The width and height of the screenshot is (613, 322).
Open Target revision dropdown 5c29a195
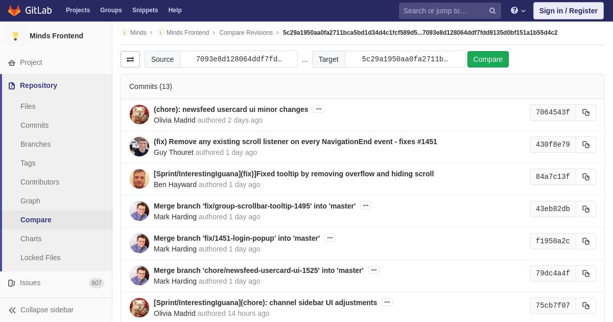pos(405,59)
